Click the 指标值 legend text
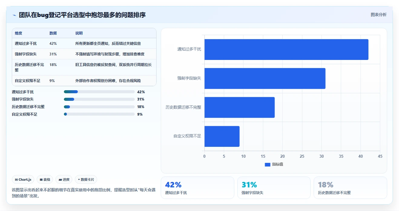The width and height of the screenshot is (399, 211). click(x=277, y=164)
